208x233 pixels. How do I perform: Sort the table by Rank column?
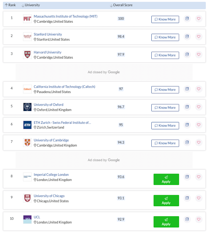[10, 5]
